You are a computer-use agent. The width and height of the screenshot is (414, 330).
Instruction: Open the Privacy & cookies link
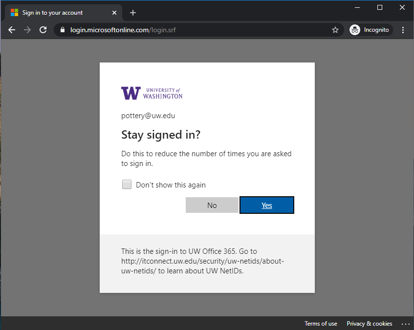click(x=369, y=323)
